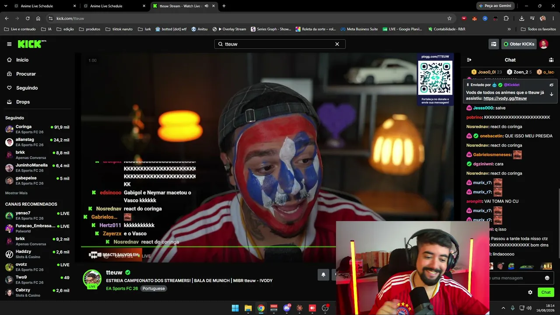Screen dimensions: 560x315
Task: Open the Chrome extensions puzzle icon
Action: [x=506, y=18]
